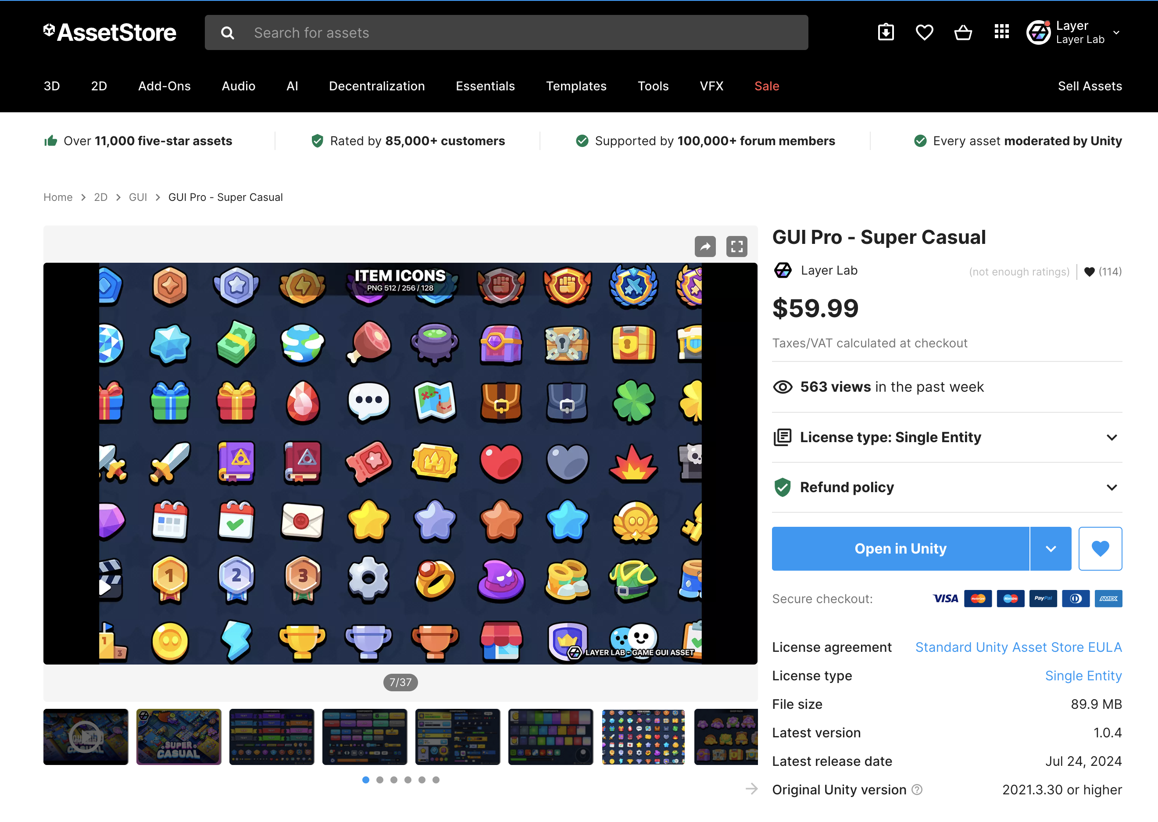The image size is (1158, 822).
Task: Select the first carousel page dot
Action: [x=365, y=779]
